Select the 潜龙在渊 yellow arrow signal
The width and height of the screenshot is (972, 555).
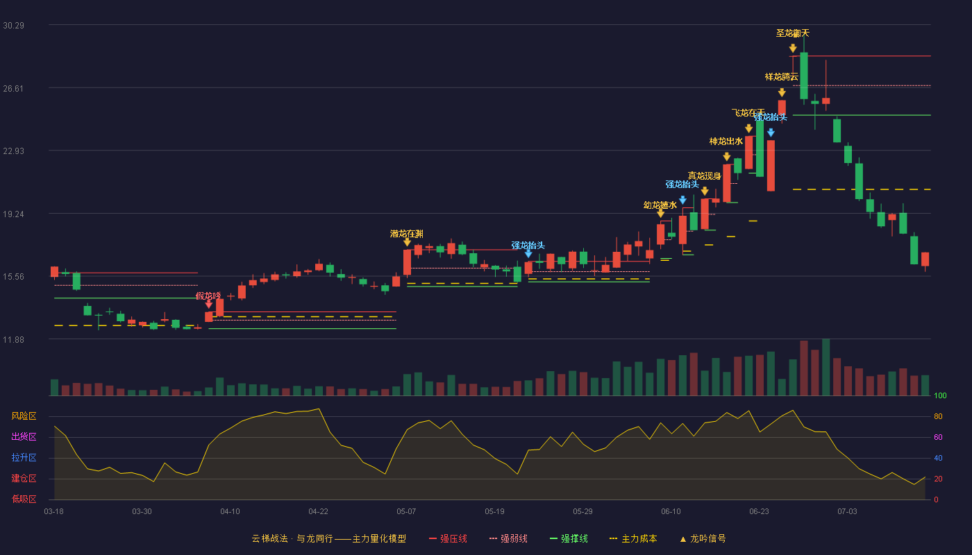407,241
